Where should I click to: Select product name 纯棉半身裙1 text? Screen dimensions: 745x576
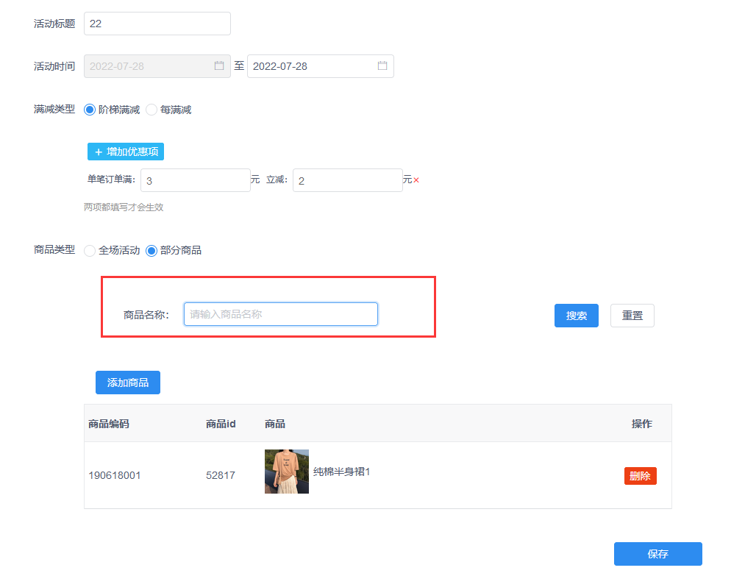pyautogui.click(x=342, y=472)
